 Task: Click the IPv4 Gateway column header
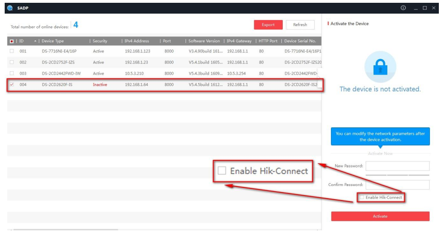[x=239, y=41]
